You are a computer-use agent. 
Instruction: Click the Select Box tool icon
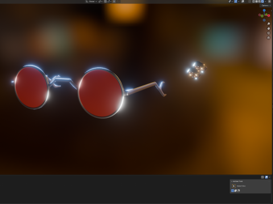[x=234, y=186]
